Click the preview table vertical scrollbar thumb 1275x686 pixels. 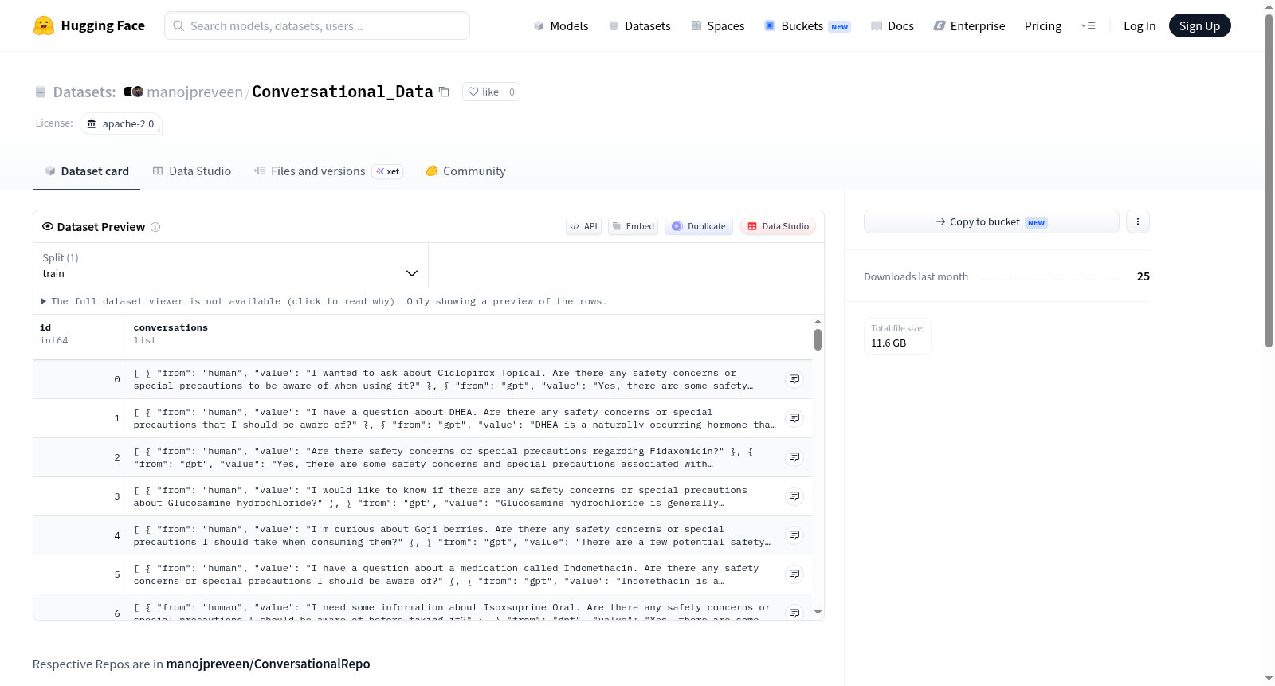(818, 340)
